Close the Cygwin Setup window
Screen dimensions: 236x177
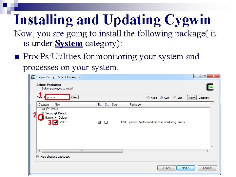(x=214, y=76)
